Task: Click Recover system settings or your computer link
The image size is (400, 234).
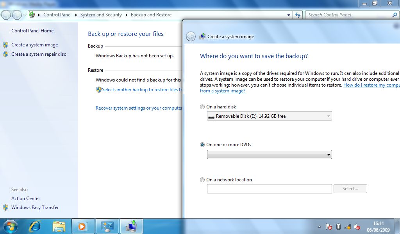Action: coord(139,108)
